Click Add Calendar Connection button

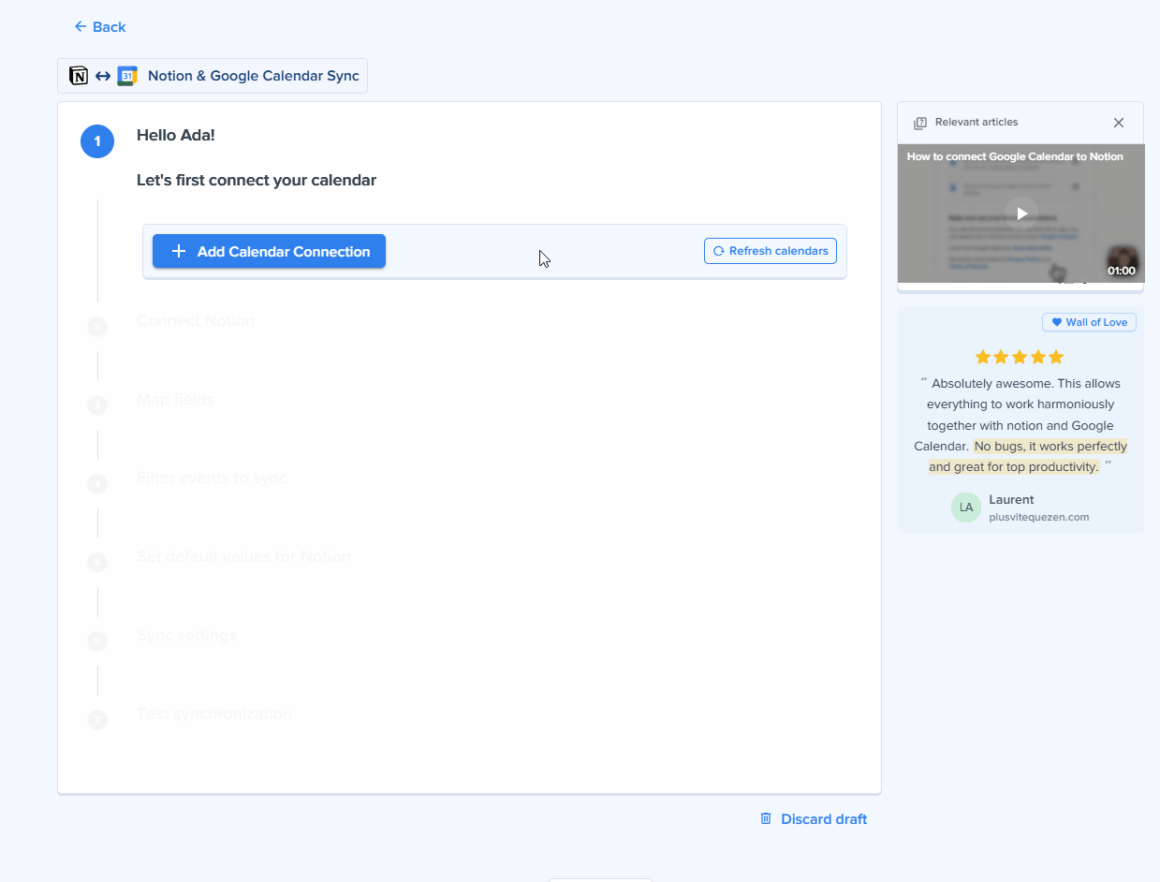click(x=269, y=251)
